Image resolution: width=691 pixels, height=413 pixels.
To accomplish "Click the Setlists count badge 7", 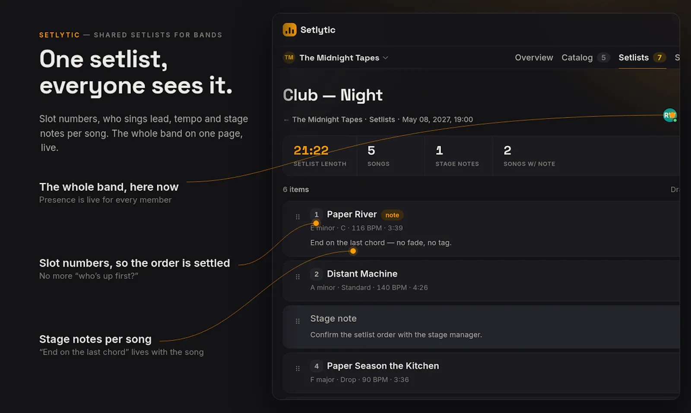I will [x=659, y=57].
